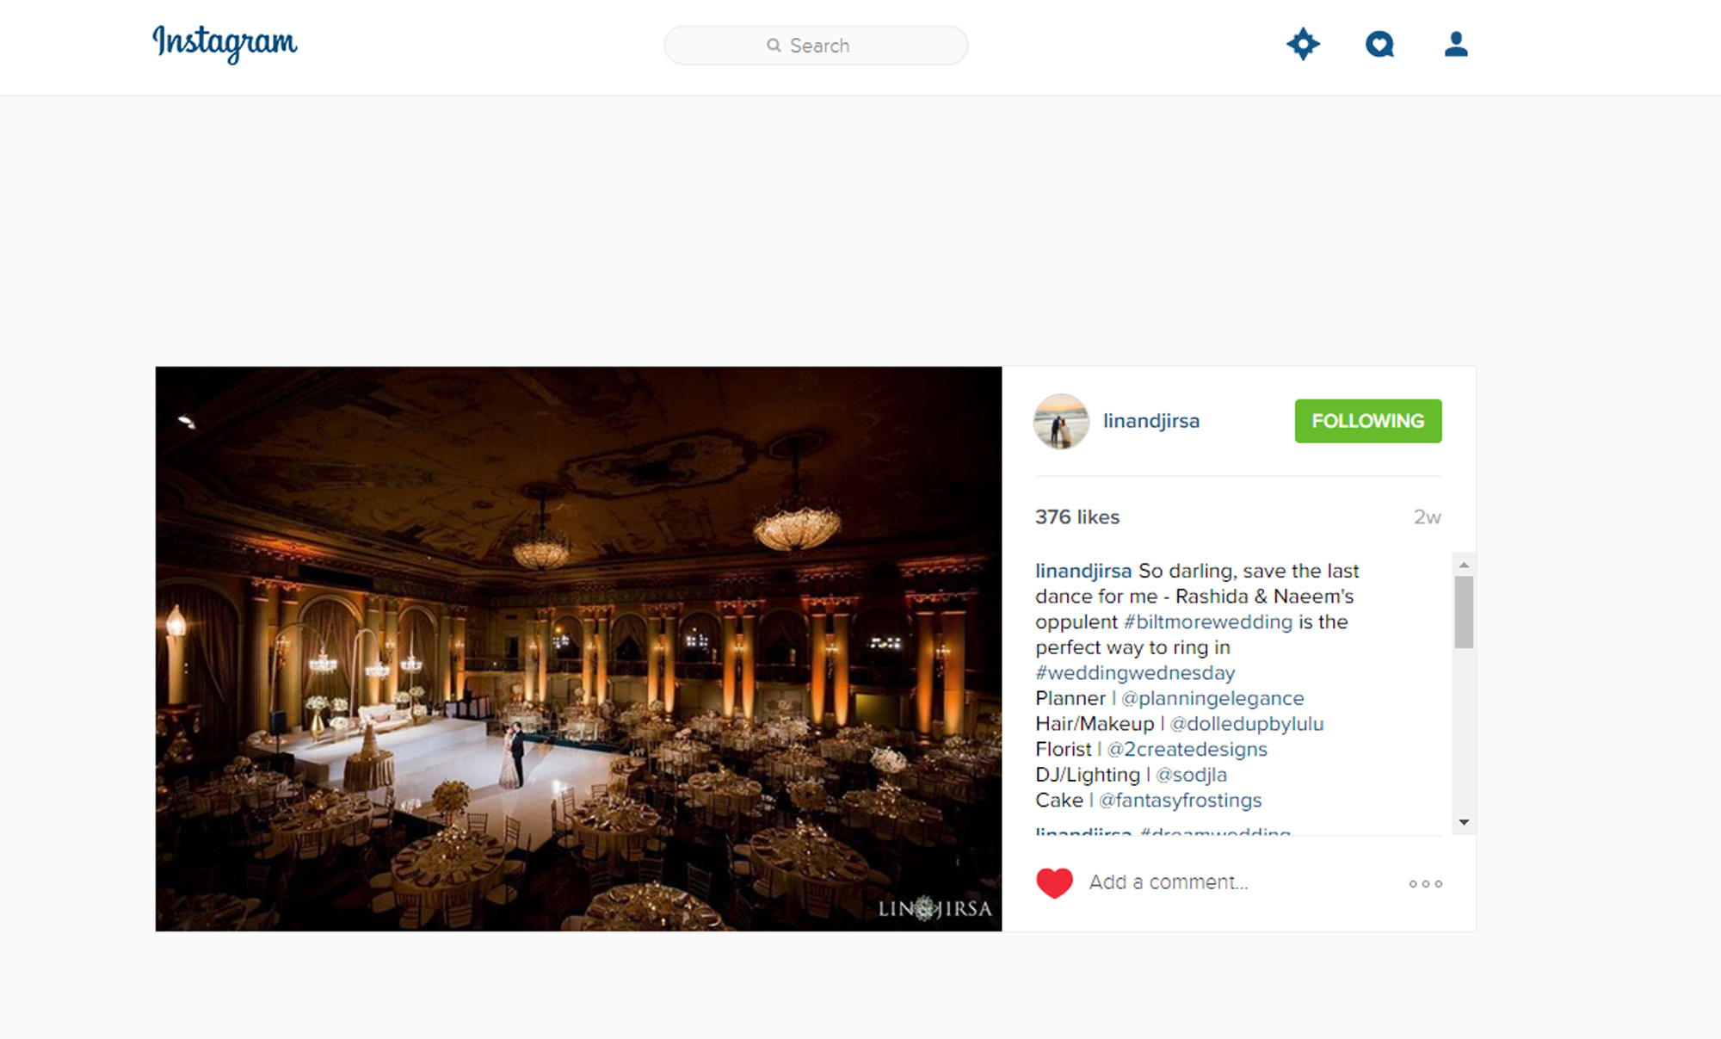This screenshot has width=1721, height=1039.
Task: Open the Explore compass icon
Action: (x=1303, y=44)
